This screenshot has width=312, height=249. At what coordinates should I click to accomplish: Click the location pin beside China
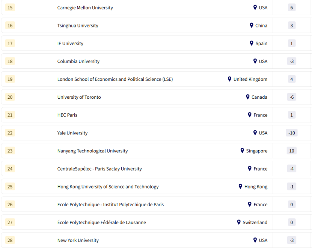click(x=252, y=25)
